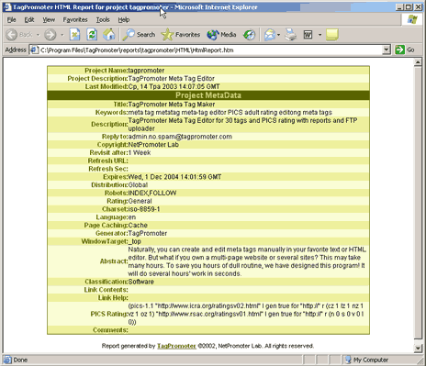The width and height of the screenshot is (426, 366).
Task: Click the yellow note Discuss icon
Action: (x=332, y=35)
